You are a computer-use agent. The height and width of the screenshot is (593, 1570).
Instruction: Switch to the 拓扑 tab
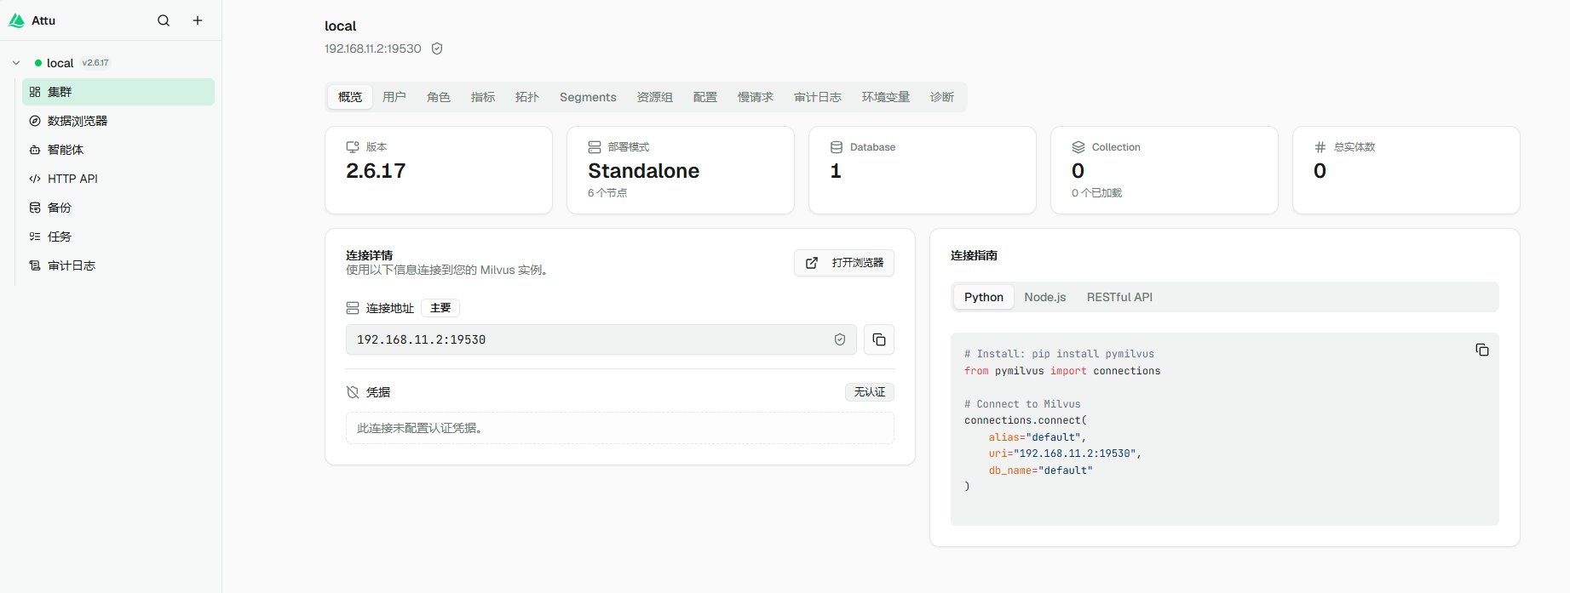tap(527, 97)
